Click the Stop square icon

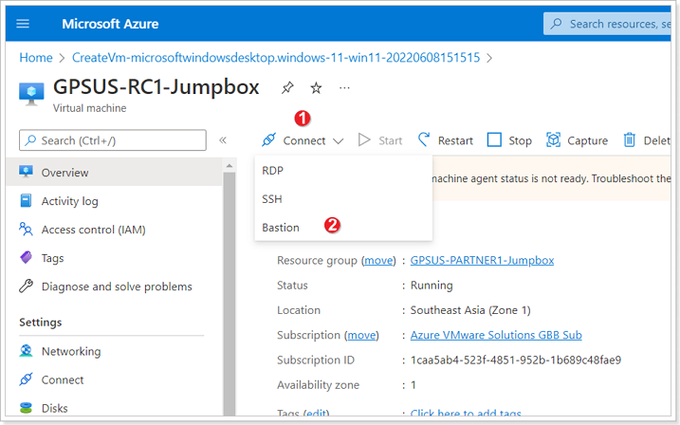point(494,140)
